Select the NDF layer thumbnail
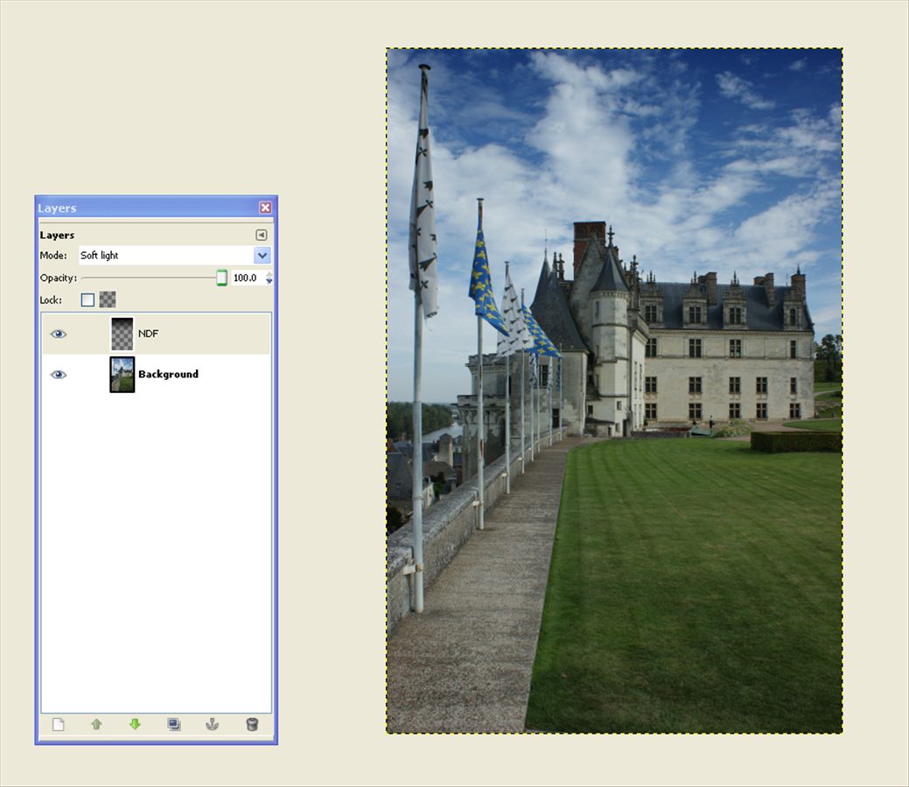Image resolution: width=909 pixels, height=787 pixels. pyautogui.click(x=122, y=334)
